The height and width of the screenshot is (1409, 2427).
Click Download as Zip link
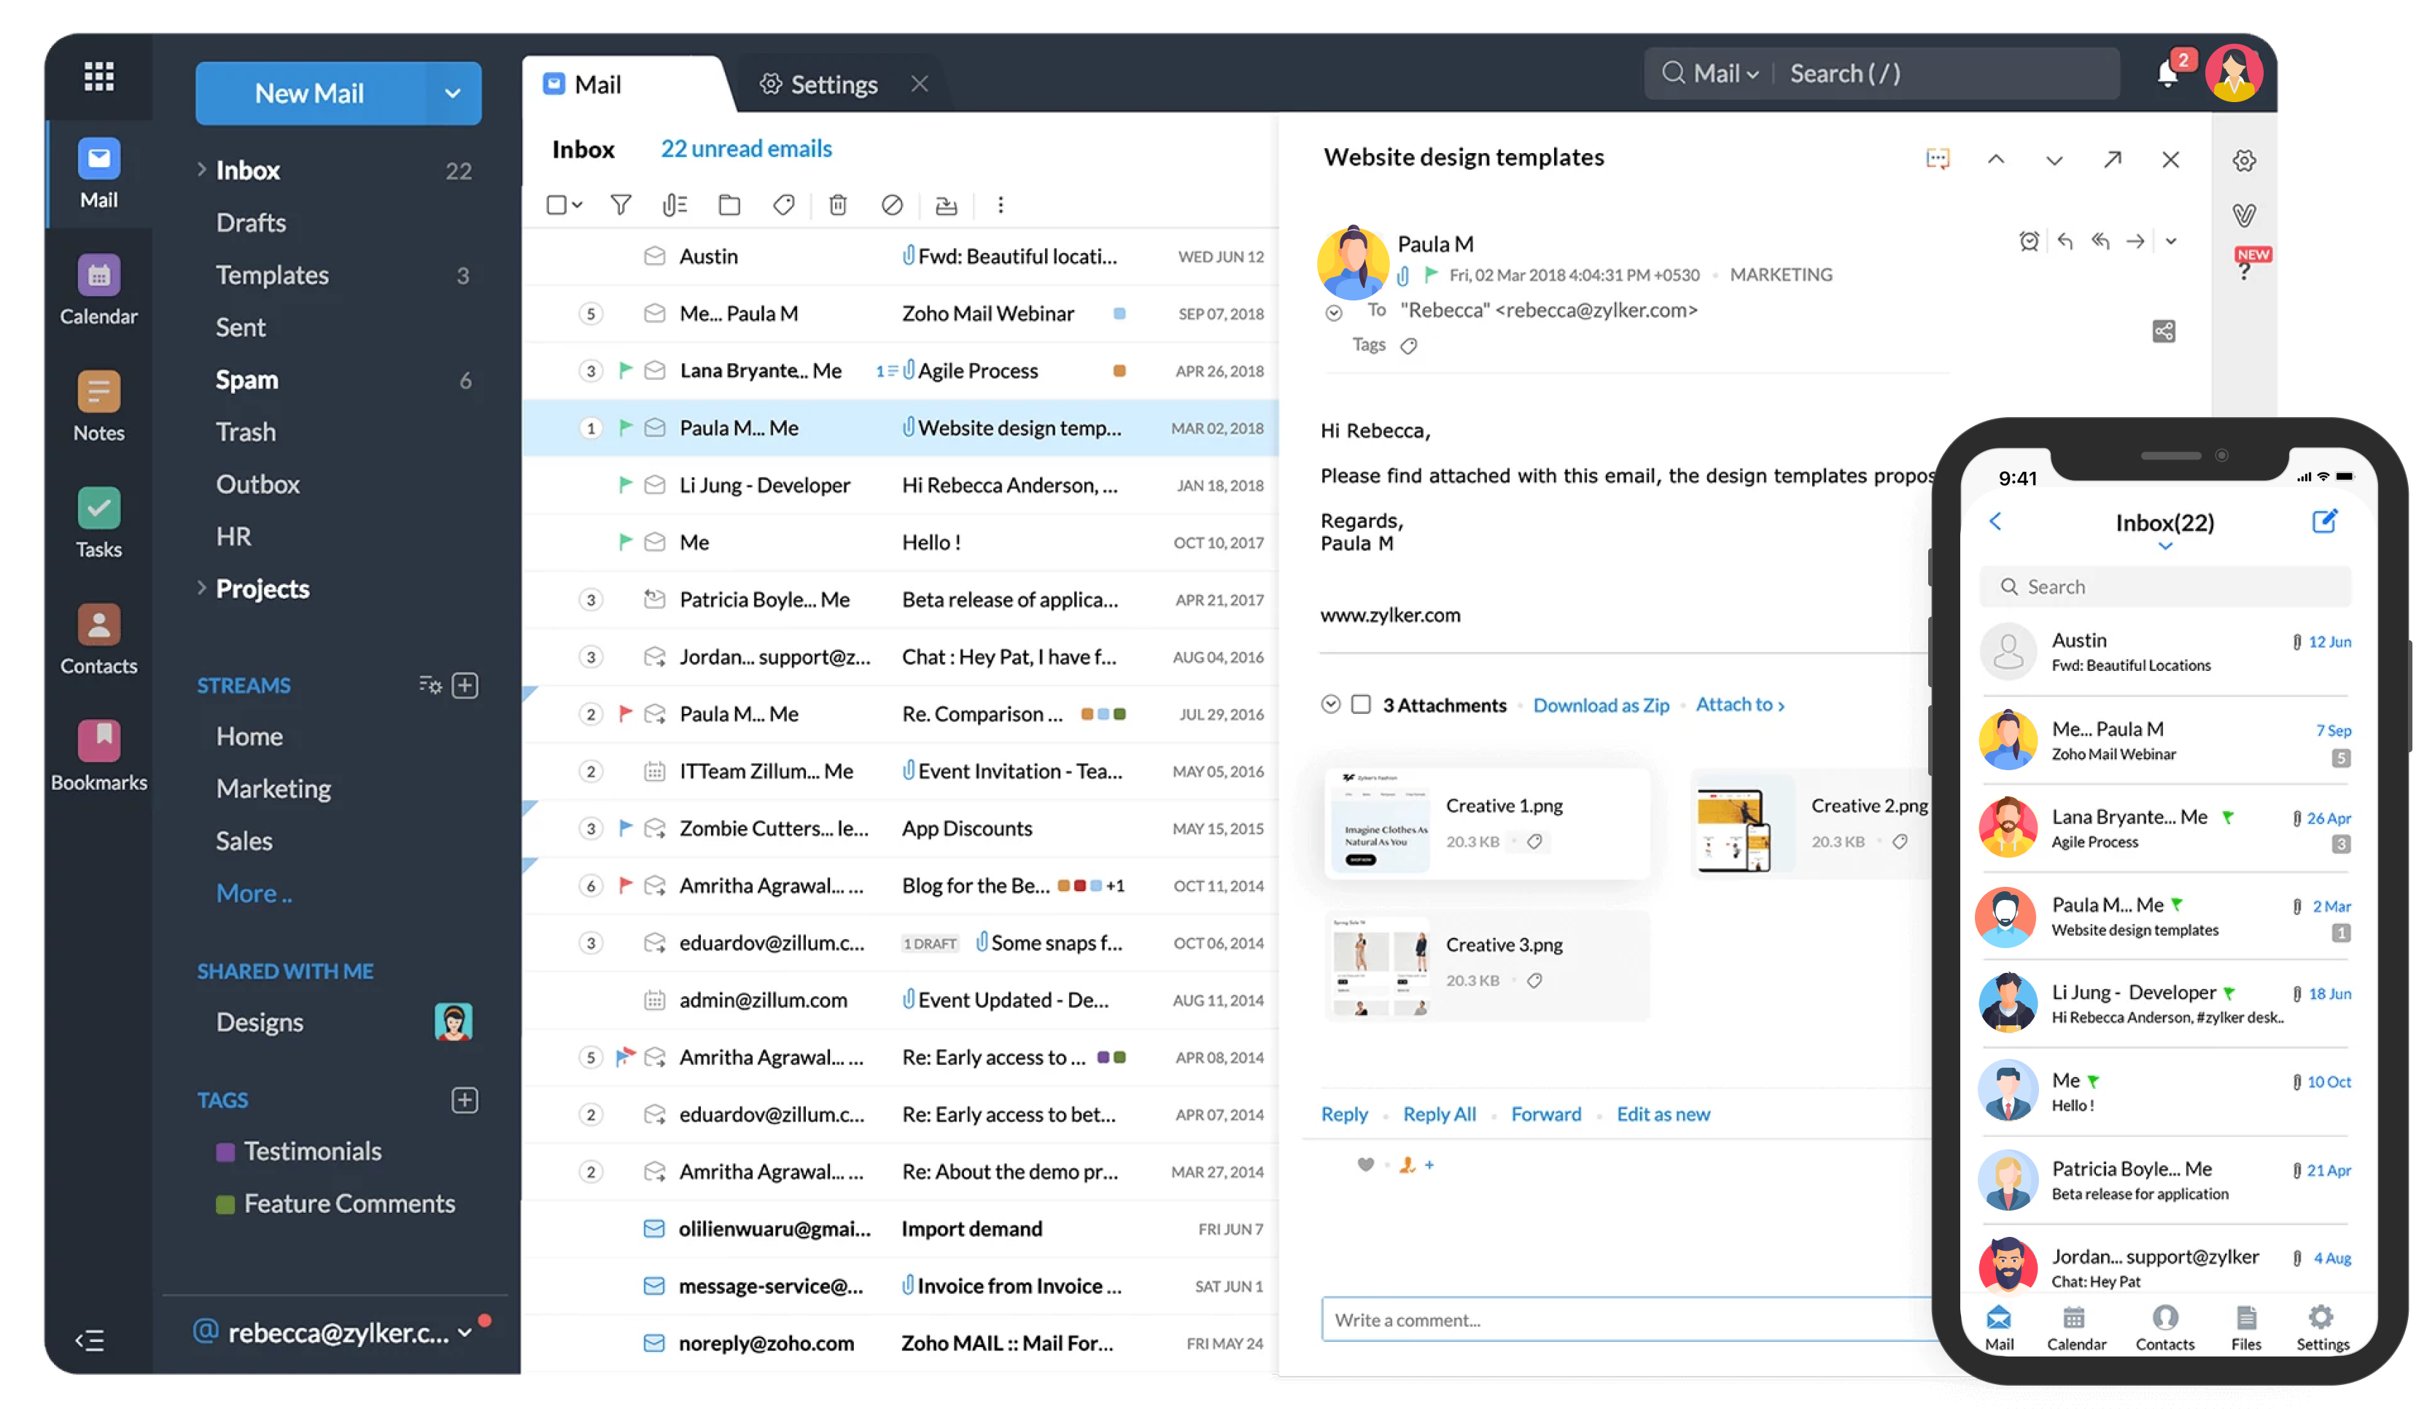pos(1601,705)
